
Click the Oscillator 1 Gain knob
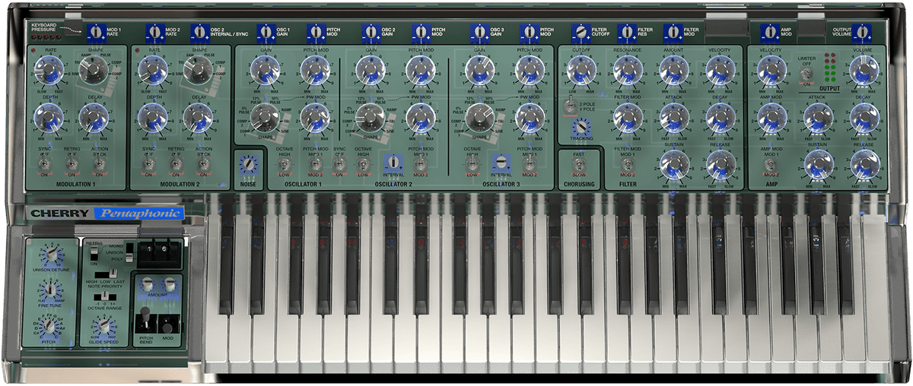[266, 71]
